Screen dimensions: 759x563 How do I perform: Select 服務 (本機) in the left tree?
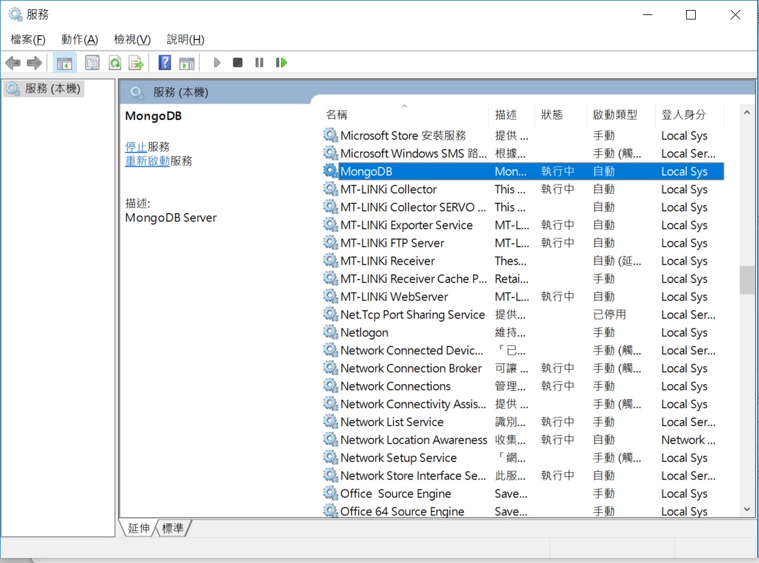tap(53, 88)
